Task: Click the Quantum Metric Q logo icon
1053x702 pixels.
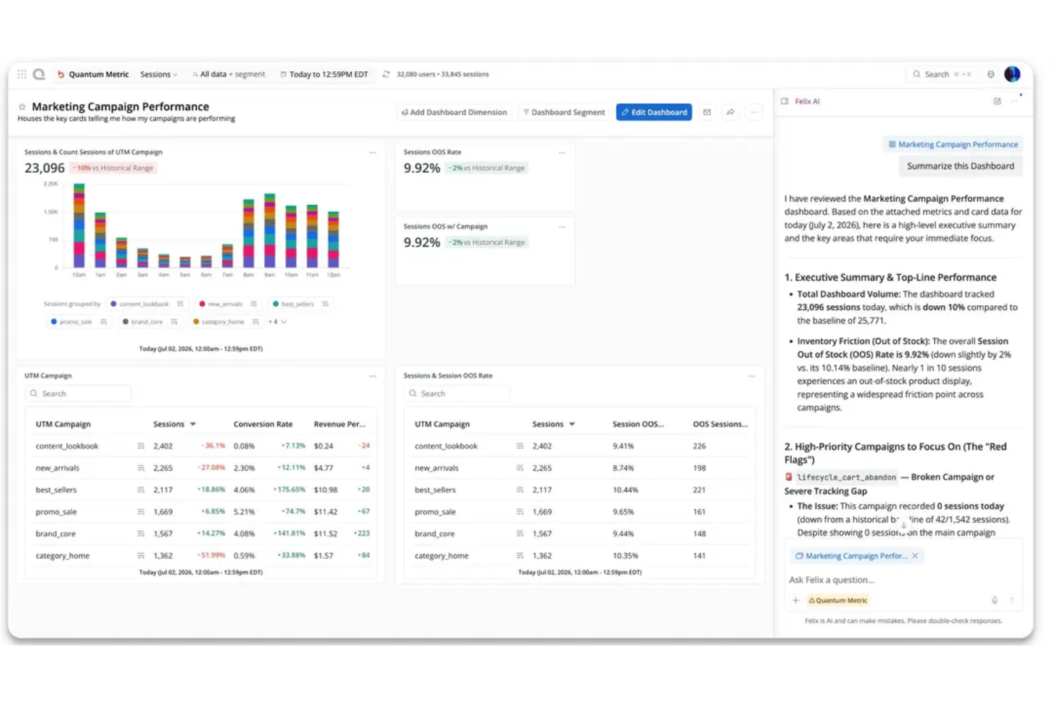Action: (x=39, y=74)
